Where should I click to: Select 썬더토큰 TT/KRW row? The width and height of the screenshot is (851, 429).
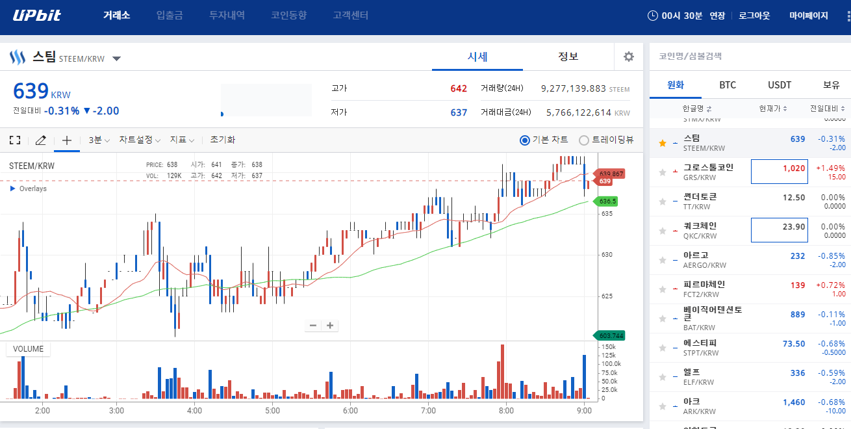750,201
